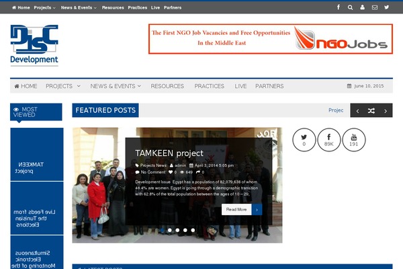Select the fifth slider dot
The width and height of the screenshot is (403, 269).
[x=193, y=230]
